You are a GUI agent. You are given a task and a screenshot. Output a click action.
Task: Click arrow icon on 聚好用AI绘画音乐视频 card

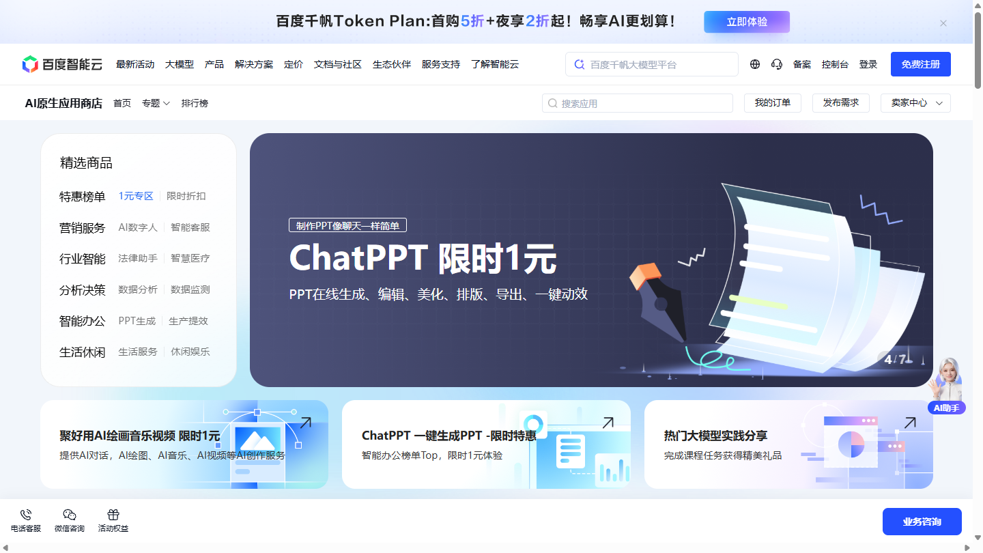point(305,423)
